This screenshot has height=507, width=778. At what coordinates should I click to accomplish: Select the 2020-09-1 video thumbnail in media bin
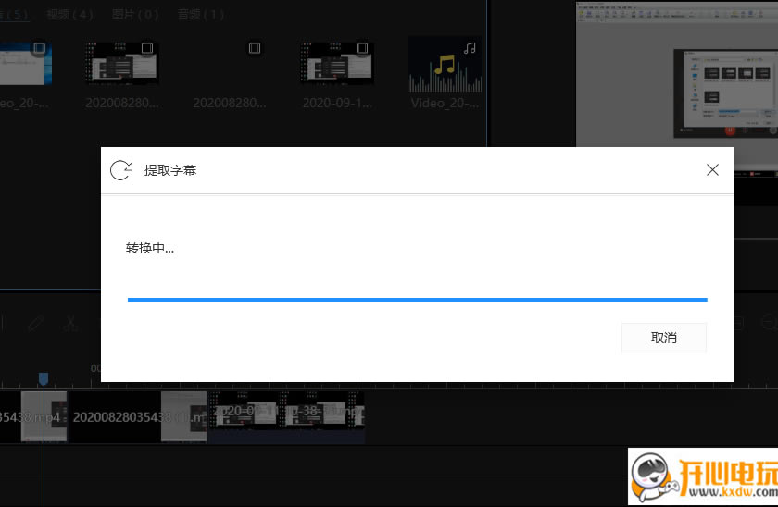coord(336,65)
